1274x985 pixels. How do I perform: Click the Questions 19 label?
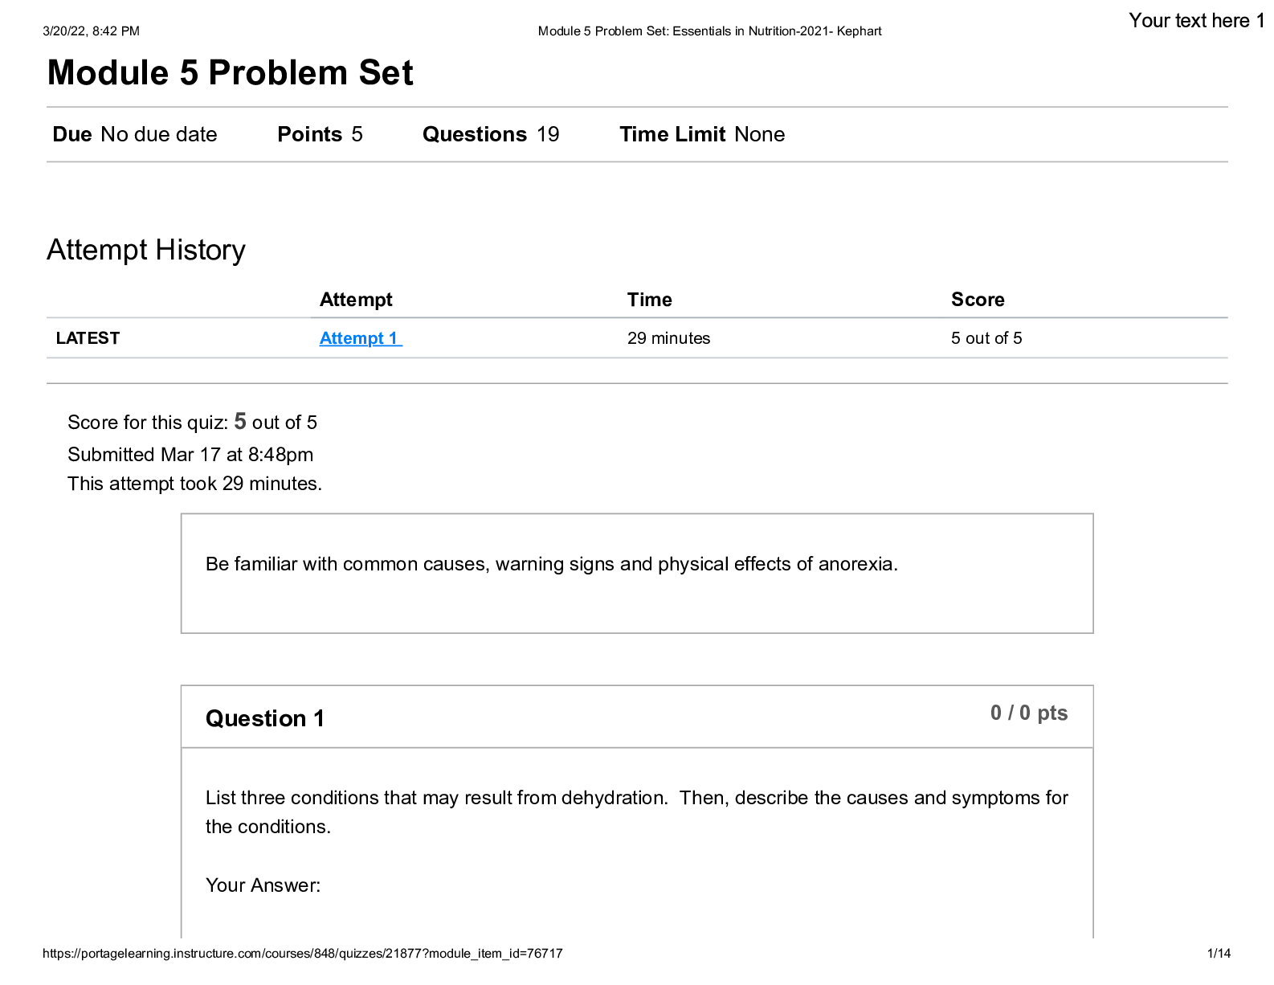(x=491, y=134)
